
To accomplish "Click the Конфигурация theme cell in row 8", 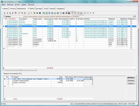I will click(x=26, y=34).
